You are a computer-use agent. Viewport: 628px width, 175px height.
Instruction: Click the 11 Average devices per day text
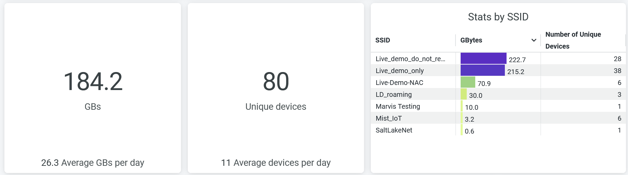[x=276, y=163]
